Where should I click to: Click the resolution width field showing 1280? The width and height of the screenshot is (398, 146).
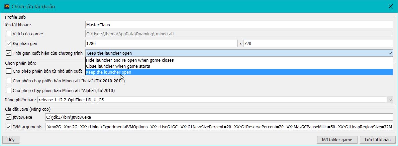(162, 44)
